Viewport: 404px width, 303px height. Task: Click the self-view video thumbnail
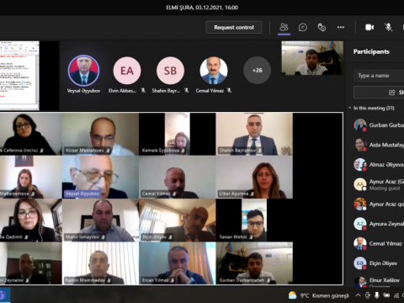click(x=312, y=58)
